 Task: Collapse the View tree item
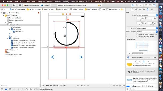click(x=6, y=22)
